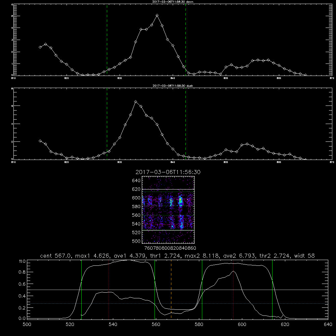Click the "2017-03-06T11:56:30 dusk" plot title

pyautogui.click(x=173, y=86)
